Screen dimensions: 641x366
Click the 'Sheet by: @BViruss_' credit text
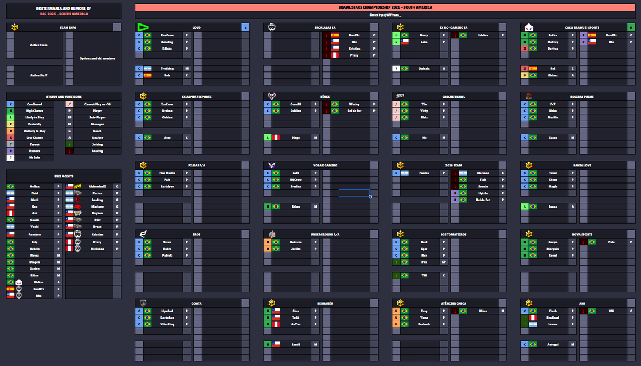pyautogui.click(x=385, y=15)
